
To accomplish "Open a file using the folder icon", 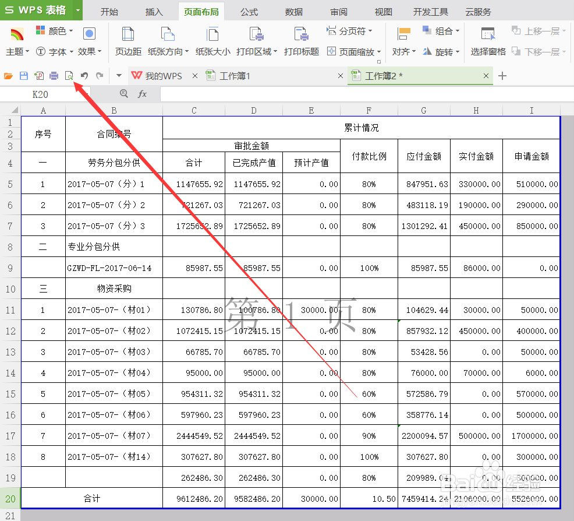I will (7, 76).
